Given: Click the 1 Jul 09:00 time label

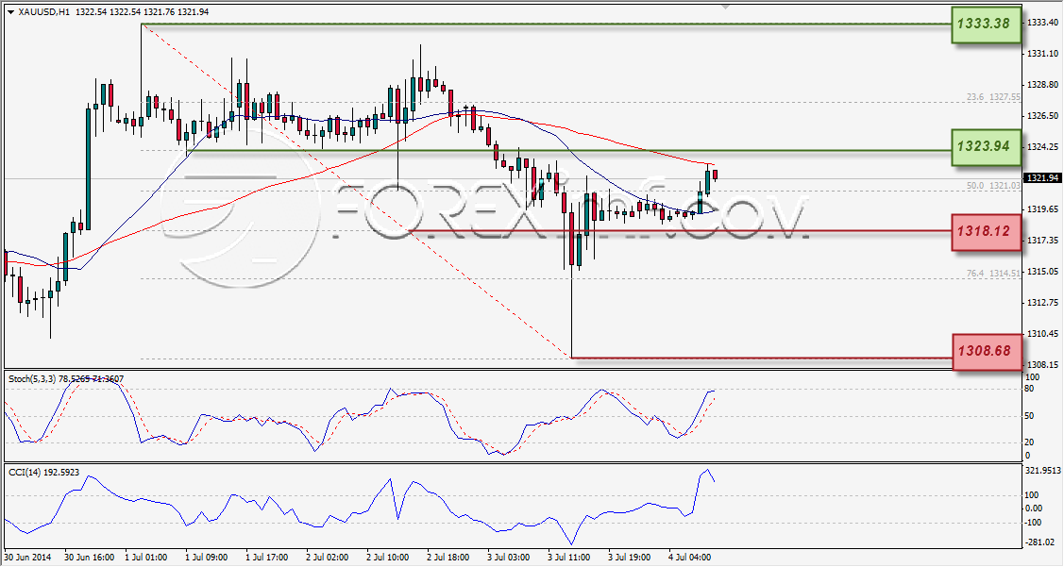Looking at the screenshot, I should tap(206, 557).
